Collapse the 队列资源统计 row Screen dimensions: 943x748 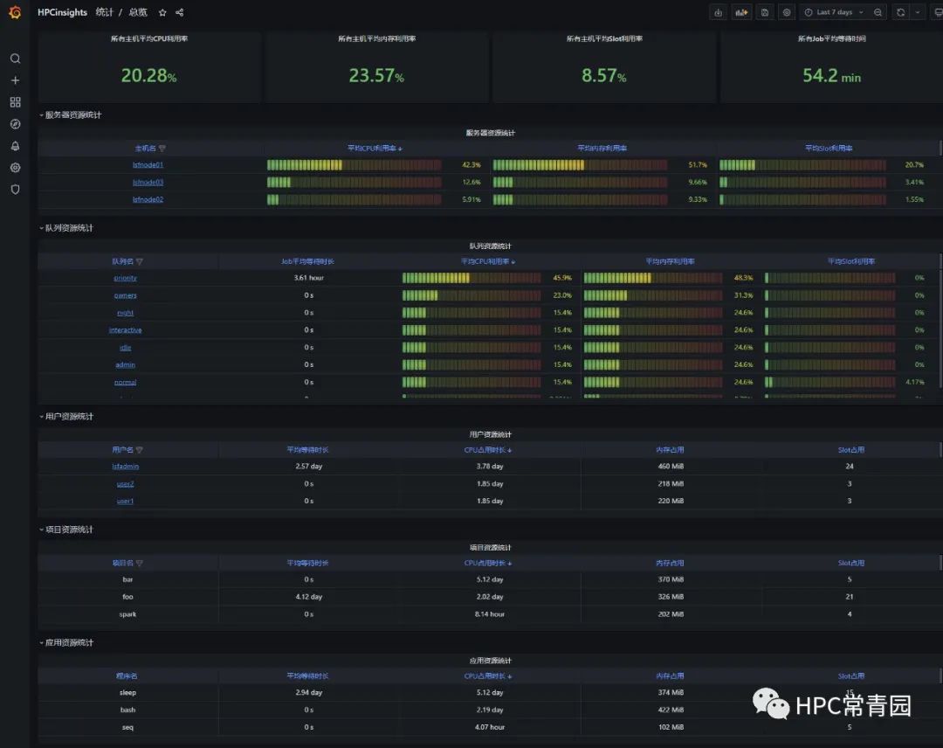tap(66, 228)
